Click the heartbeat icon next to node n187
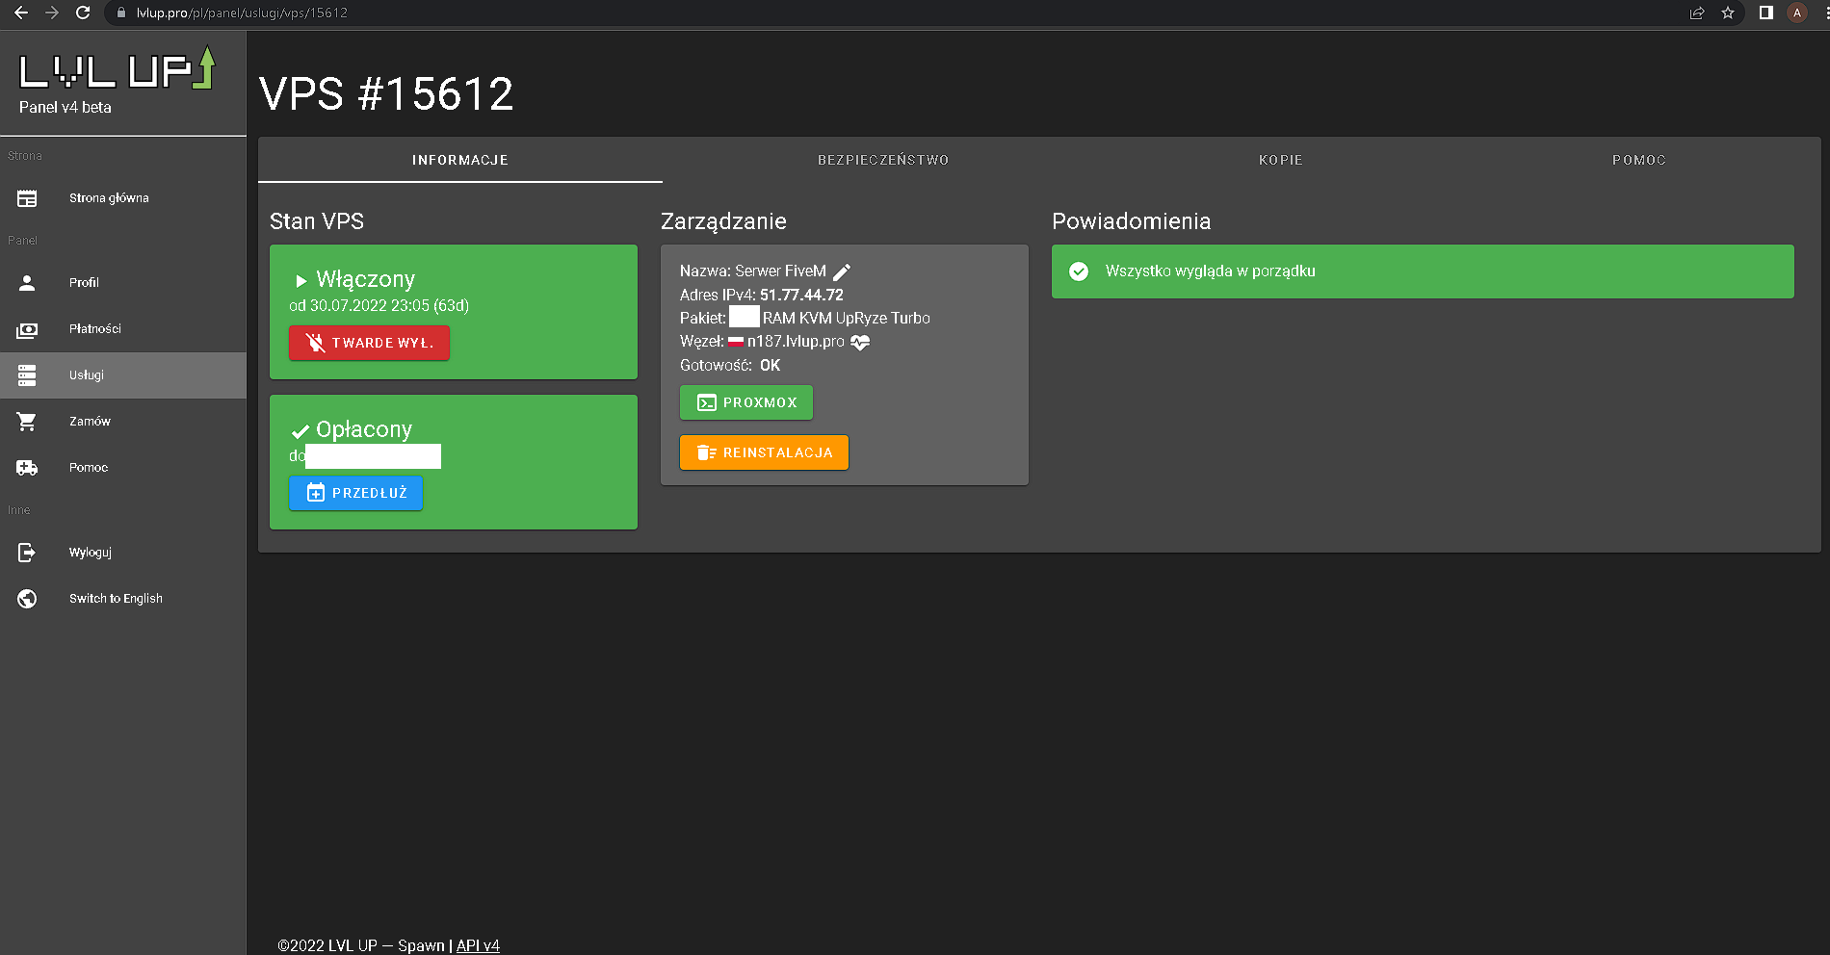The height and width of the screenshot is (955, 1830). point(860,342)
